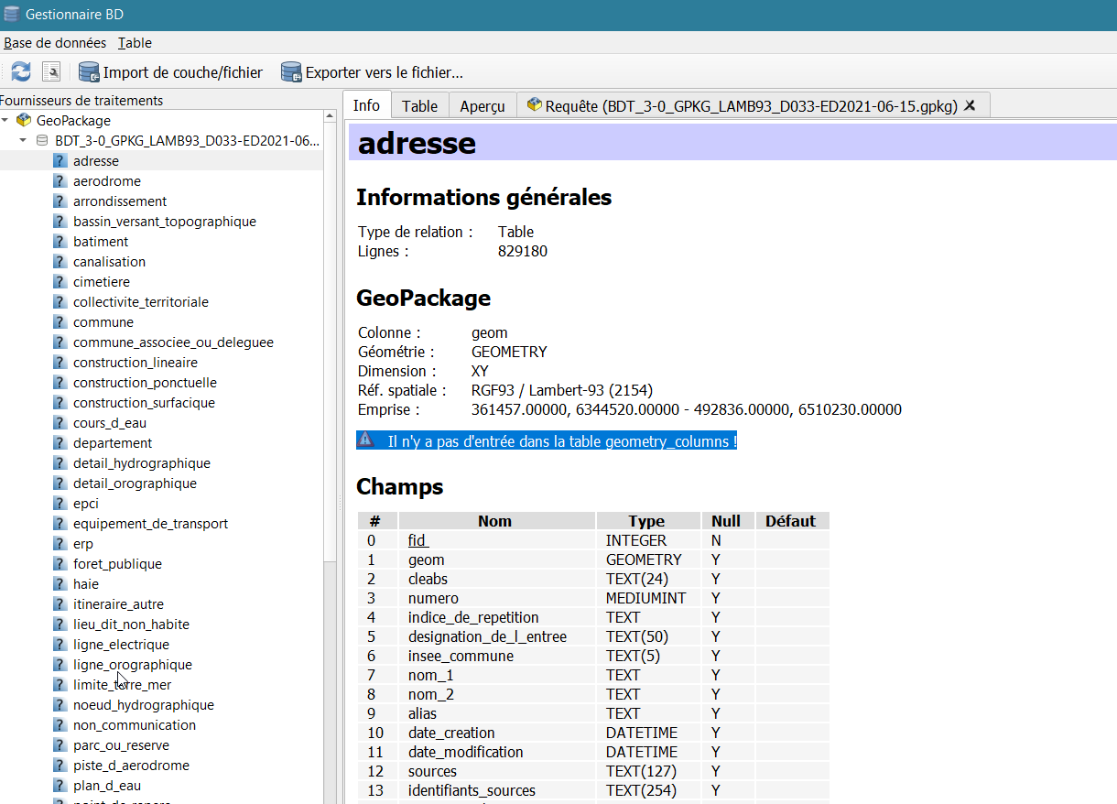Open the SQL window toolbar icon
Viewport: 1117px width, 804px height.
point(51,71)
